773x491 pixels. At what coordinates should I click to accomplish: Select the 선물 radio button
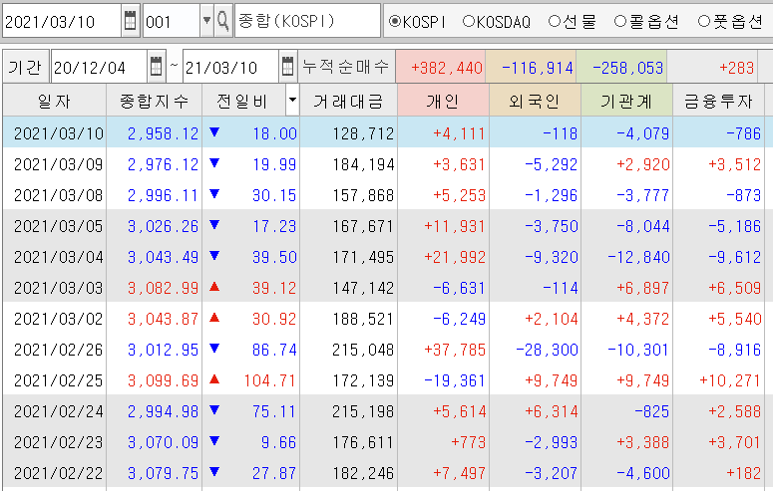[x=555, y=21]
